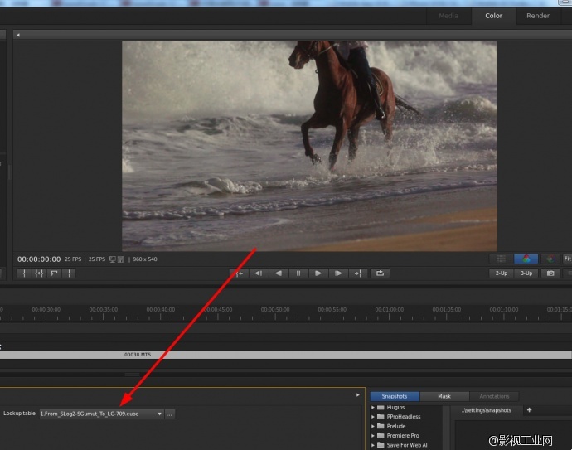Select the 00038.MTS clip on timeline

pyautogui.click(x=286, y=355)
